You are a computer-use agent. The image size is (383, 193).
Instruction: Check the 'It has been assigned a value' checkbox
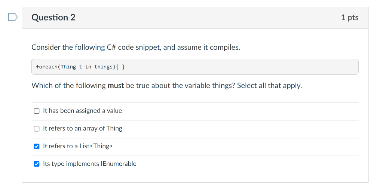36,111
